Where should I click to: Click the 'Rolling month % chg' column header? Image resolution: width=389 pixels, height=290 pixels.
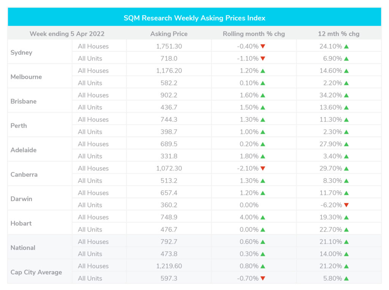click(x=254, y=34)
